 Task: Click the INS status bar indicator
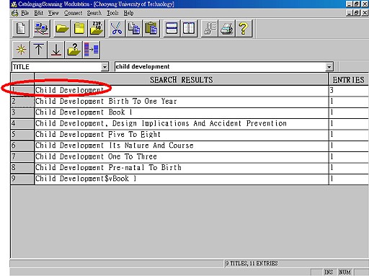[x=329, y=272]
